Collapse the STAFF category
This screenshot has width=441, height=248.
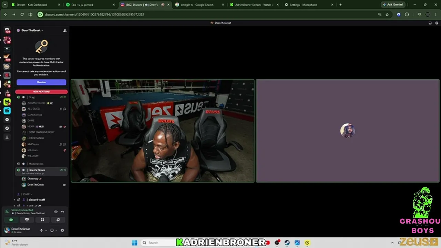pyautogui.click(x=26, y=194)
